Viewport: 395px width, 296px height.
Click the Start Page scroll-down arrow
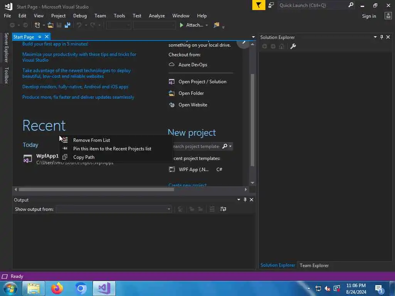click(252, 183)
